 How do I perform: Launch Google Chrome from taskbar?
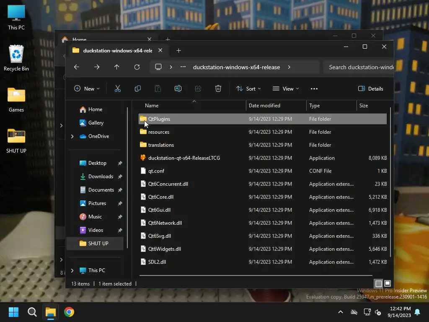click(69, 312)
